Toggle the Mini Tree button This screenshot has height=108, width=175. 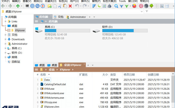coord(99,6)
